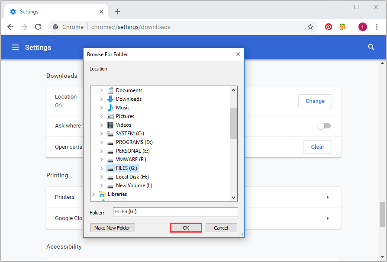Image resolution: width=387 pixels, height=262 pixels.
Task: Click the forward navigation arrow
Action: [24, 27]
